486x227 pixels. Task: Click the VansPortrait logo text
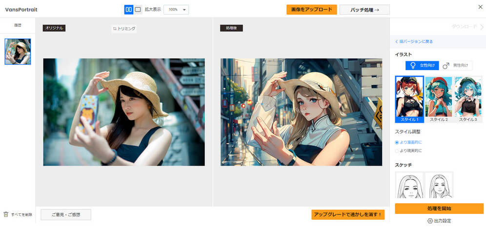[21, 10]
